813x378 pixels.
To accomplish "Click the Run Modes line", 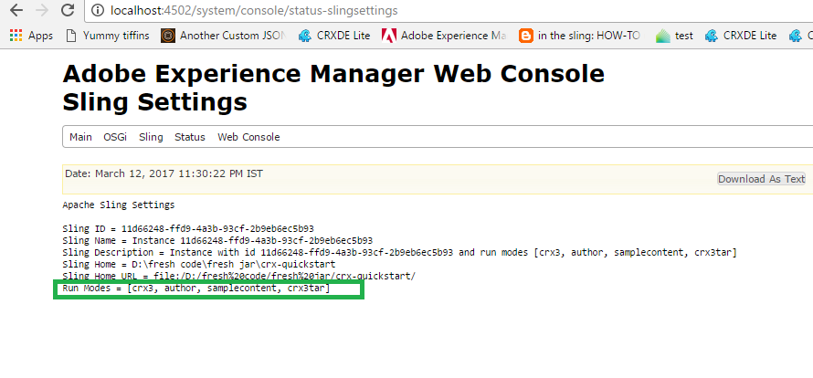I will click(196, 289).
